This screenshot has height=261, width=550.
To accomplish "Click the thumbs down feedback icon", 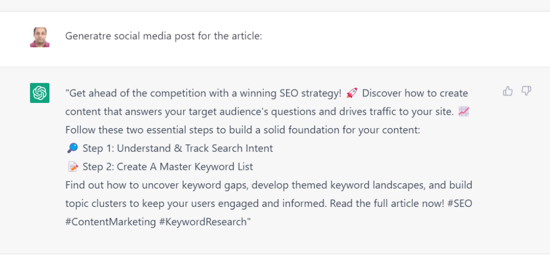I will point(526,91).
